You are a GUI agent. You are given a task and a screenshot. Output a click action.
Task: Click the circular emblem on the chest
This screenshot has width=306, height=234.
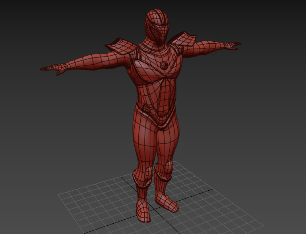[164, 66]
